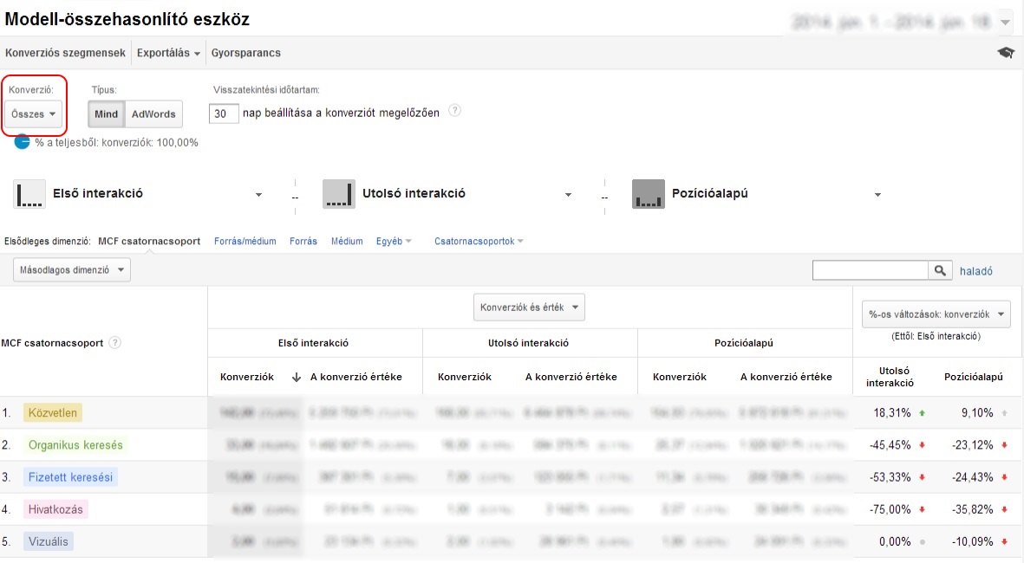Screen dimensions: 1024x563
Task: Open the Összes conversion dropdown
Action: [x=35, y=113]
